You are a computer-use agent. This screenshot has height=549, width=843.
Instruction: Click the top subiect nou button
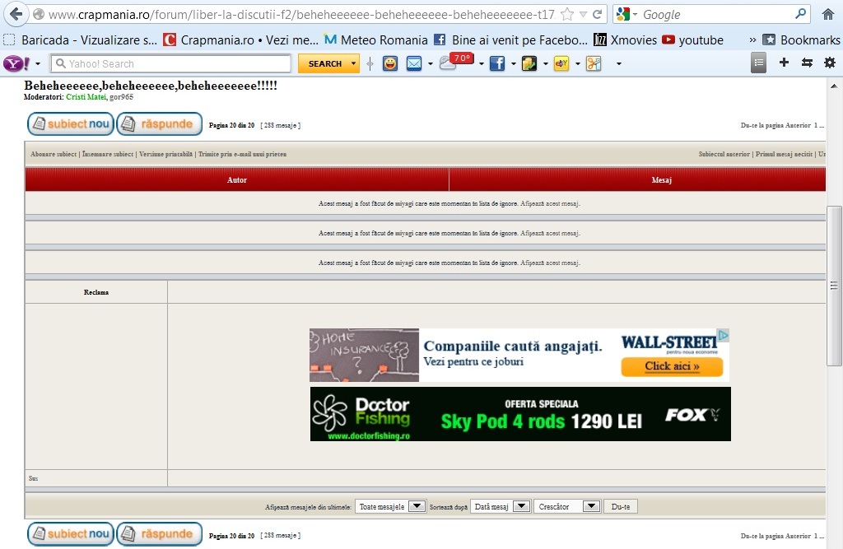pos(71,123)
